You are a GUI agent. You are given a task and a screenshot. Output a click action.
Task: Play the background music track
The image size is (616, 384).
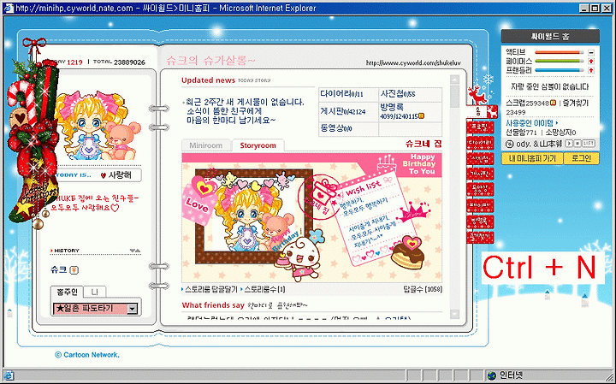click(568, 144)
